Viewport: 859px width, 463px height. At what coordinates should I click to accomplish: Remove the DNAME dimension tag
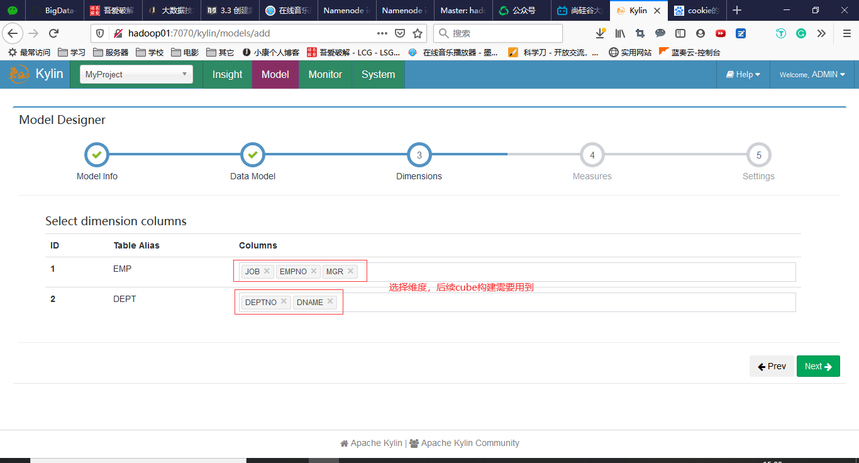click(330, 301)
